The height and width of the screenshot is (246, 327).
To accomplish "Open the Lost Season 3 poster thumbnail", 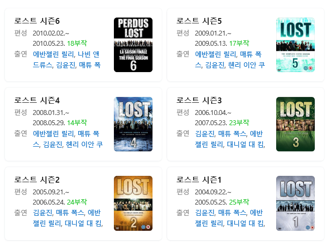I will [295, 124].
